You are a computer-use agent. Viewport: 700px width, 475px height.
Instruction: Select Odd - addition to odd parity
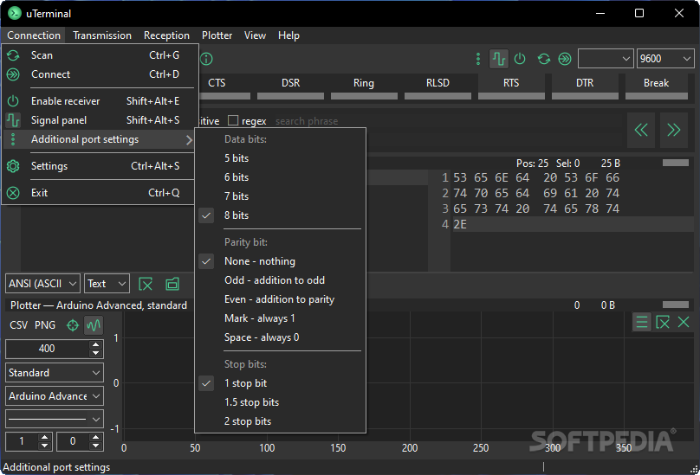(281, 280)
